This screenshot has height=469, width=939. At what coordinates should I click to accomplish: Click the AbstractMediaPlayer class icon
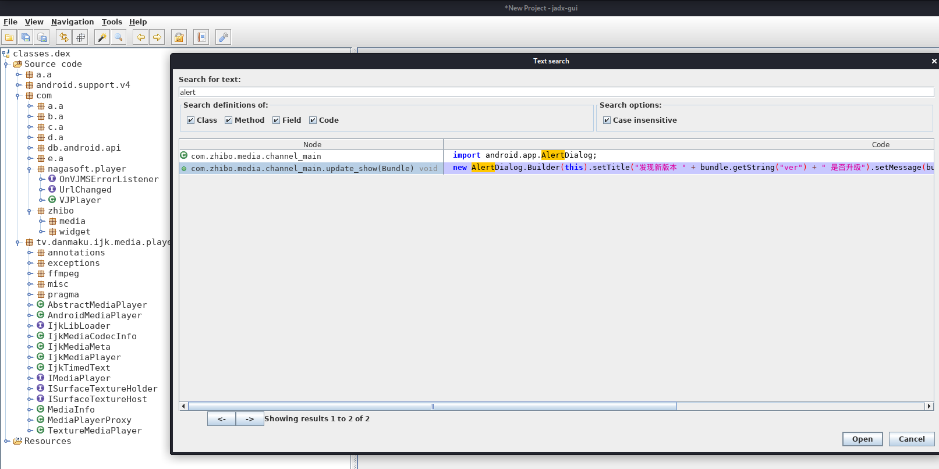tap(40, 304)
